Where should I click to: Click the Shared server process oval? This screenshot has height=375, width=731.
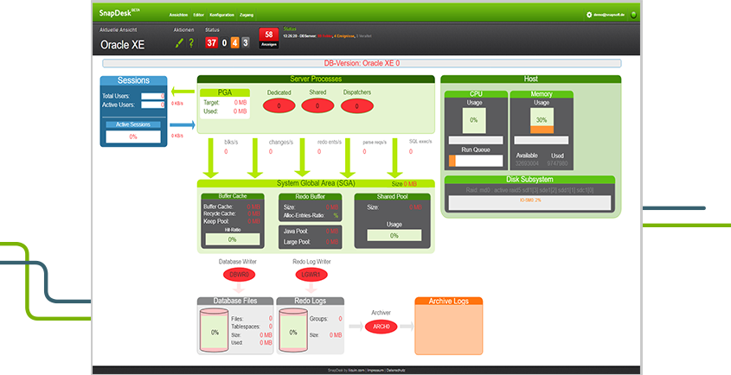(317, 105)
